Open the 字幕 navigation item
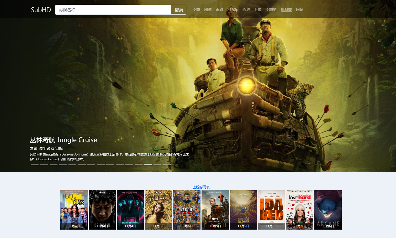396x238 pixels. coord(196,10)
